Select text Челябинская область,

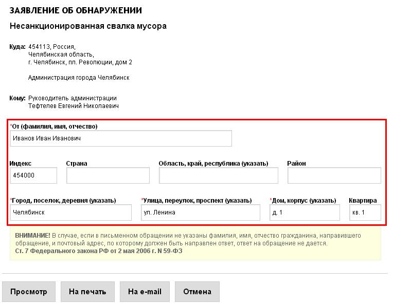[x=61, y=55]
